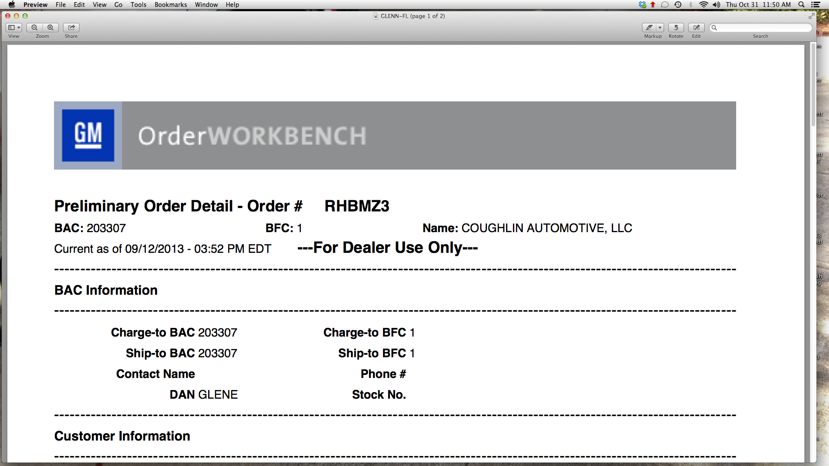Click the Stock No. label

379,394
